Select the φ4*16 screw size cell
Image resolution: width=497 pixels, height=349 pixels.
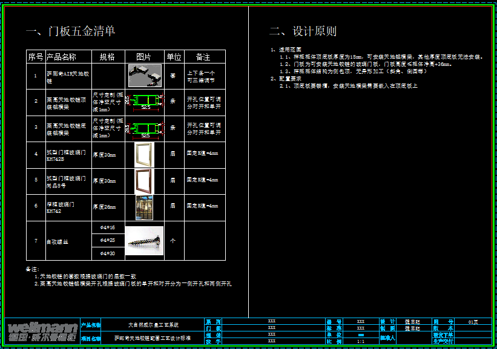pyautogui.click(x=107, y=227)
